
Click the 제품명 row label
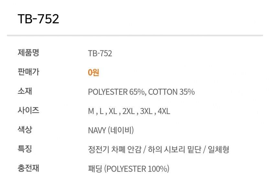[x=28, y=53]
